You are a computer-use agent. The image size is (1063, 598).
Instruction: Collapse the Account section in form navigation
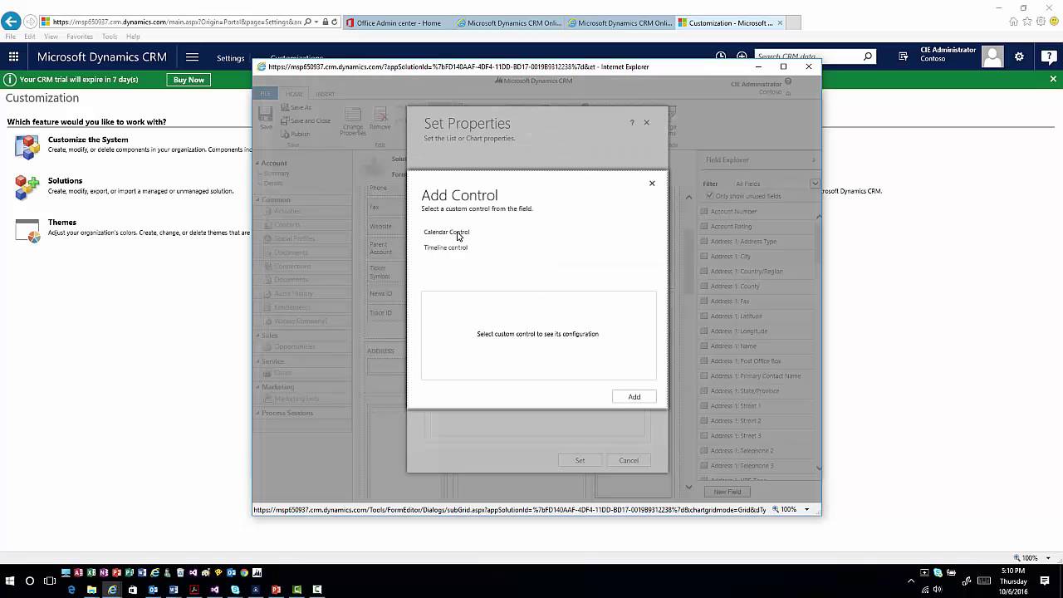point(257,163)
